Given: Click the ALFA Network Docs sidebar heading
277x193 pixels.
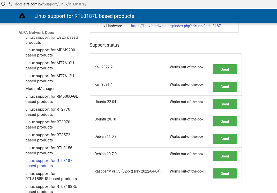Looking at the screenshot, I should [x=36, y=33].
